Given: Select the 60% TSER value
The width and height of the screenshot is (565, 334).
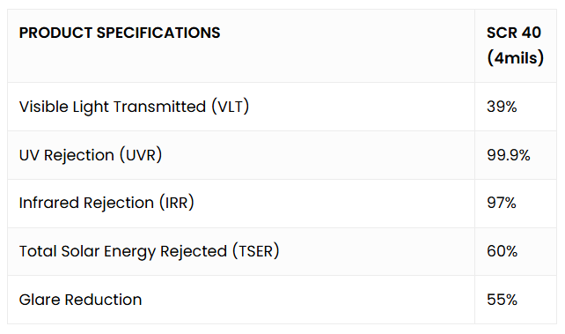Looking at the screenshot, I should click(x=502, y=251).
